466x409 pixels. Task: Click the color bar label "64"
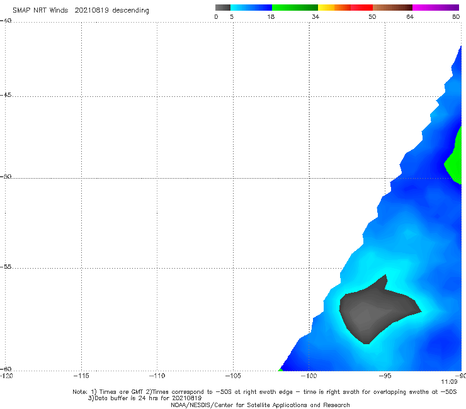(x=410, y=16)
